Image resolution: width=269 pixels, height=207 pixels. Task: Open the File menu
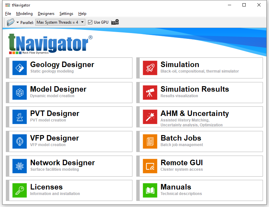tap(8, 14)
